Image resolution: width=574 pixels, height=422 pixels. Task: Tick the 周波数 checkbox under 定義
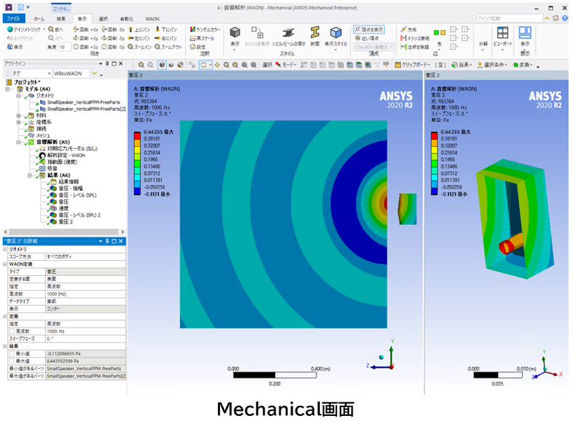point(12,331)
